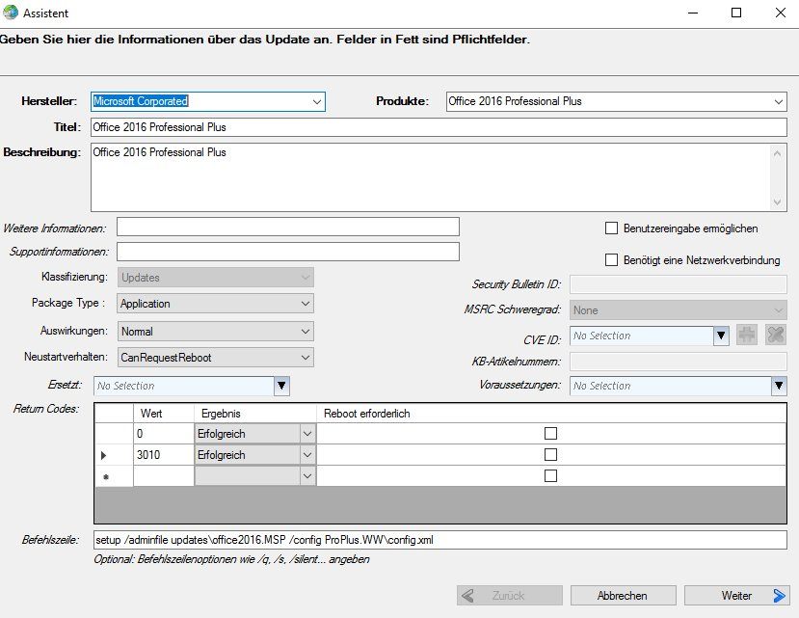Select the new row asterisk header
This screenshot has width=799, height=618.
click(114, 476)
